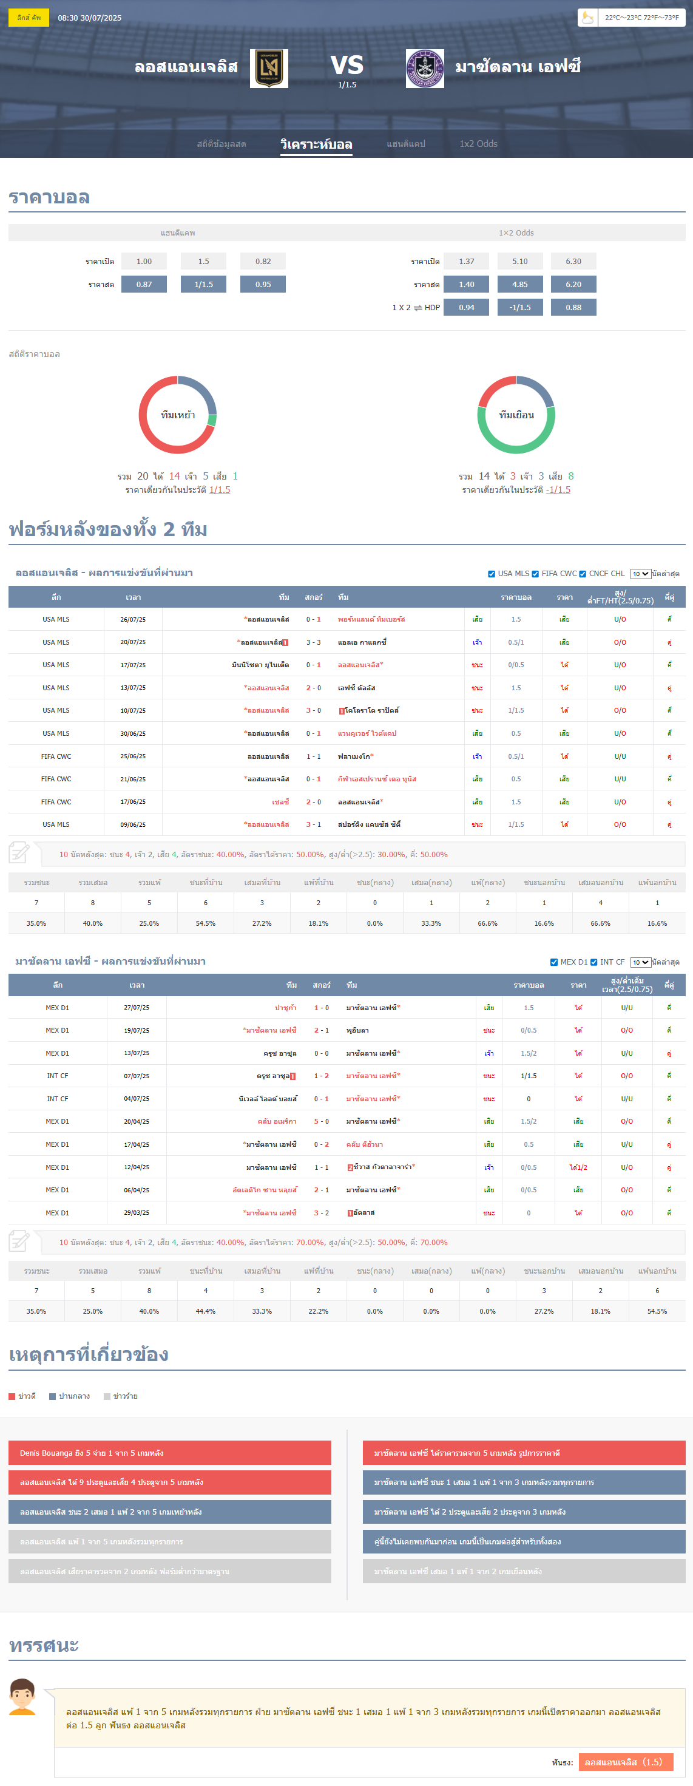Click the home historical odds link 1/1.5
The image size is (693, 1786).
pyautogui.click(x=220, y=489)
